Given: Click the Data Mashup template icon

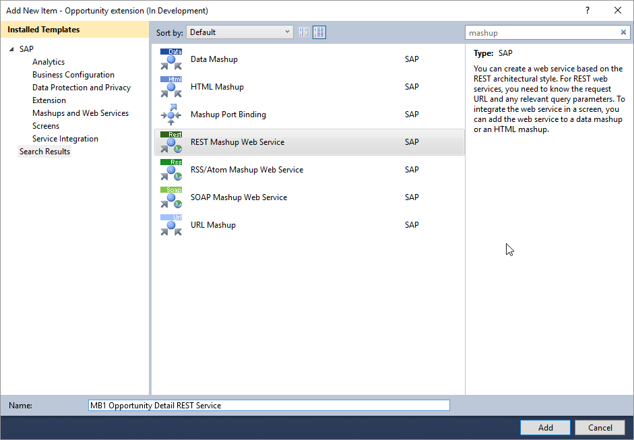Looking at the screenshot, I should 171,59.
